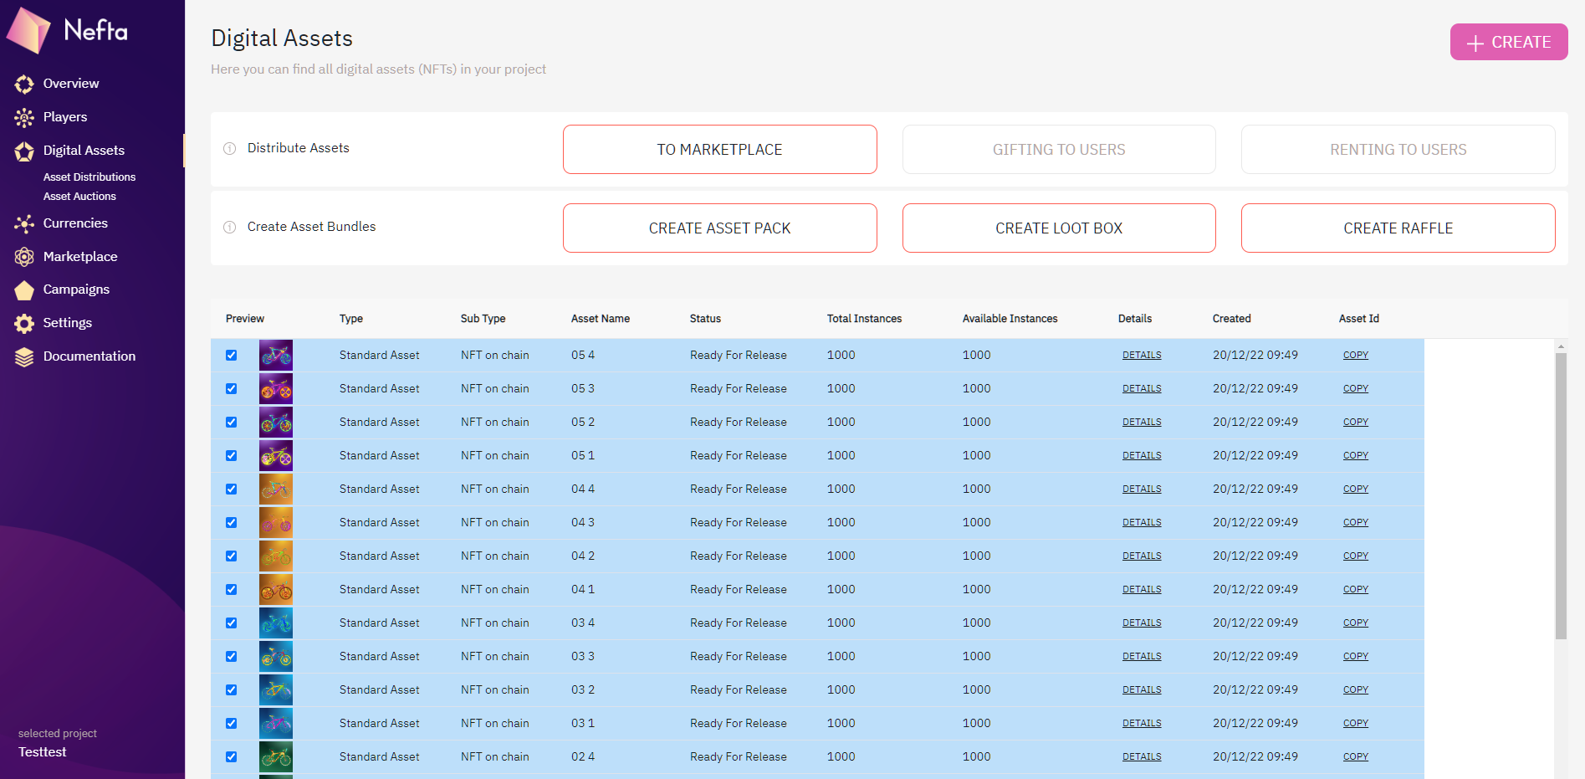The height and width of the screenshot is (779, 1585).
Task: Click the CREATE button
Action: tap(1509, 42)
